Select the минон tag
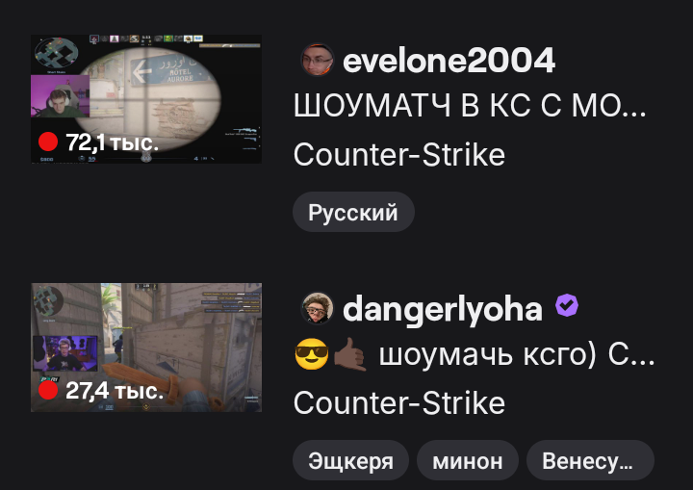This screenshot has width=693, height=490. (468, 460)
